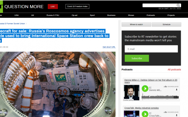Open the Covid-19 Freedom Index
Viewport: 188px width, 117px height.
[x=77, y=7]
